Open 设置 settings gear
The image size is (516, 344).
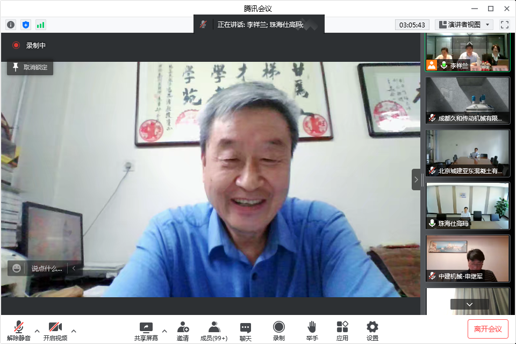372,331
